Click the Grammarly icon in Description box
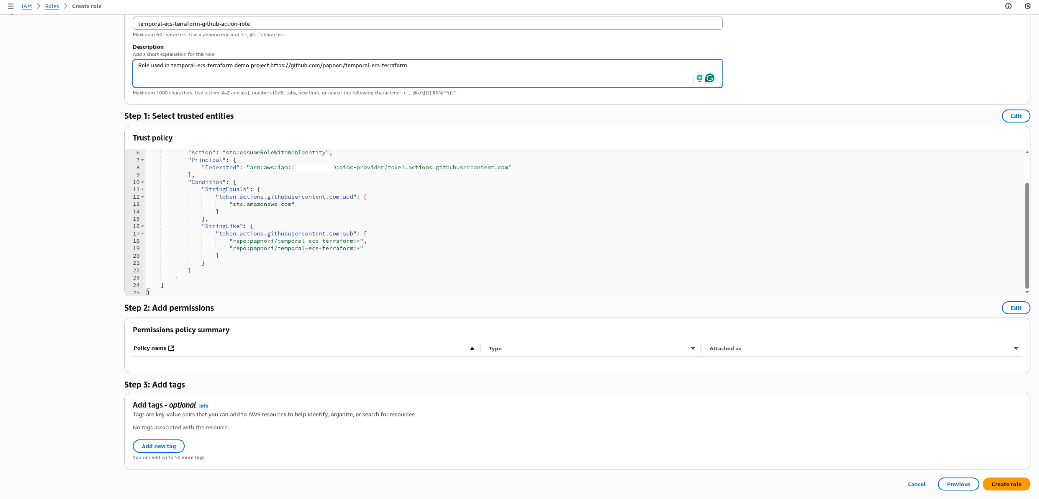1039x499 pixels. pyautogui.click(x=709, y=78)
